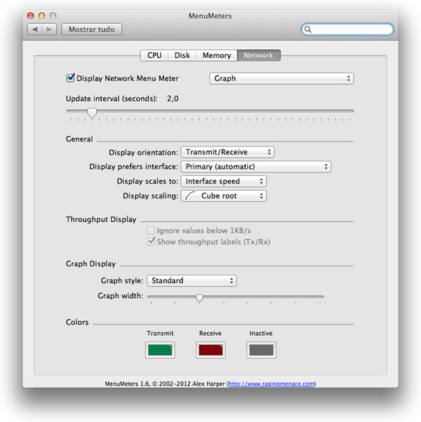Open the ragingmenace.com link
This screenshot has width=421, height=422.
[272, 383]
